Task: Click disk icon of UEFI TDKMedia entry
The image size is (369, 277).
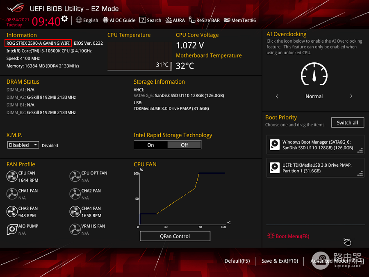Action: (275, 168)
